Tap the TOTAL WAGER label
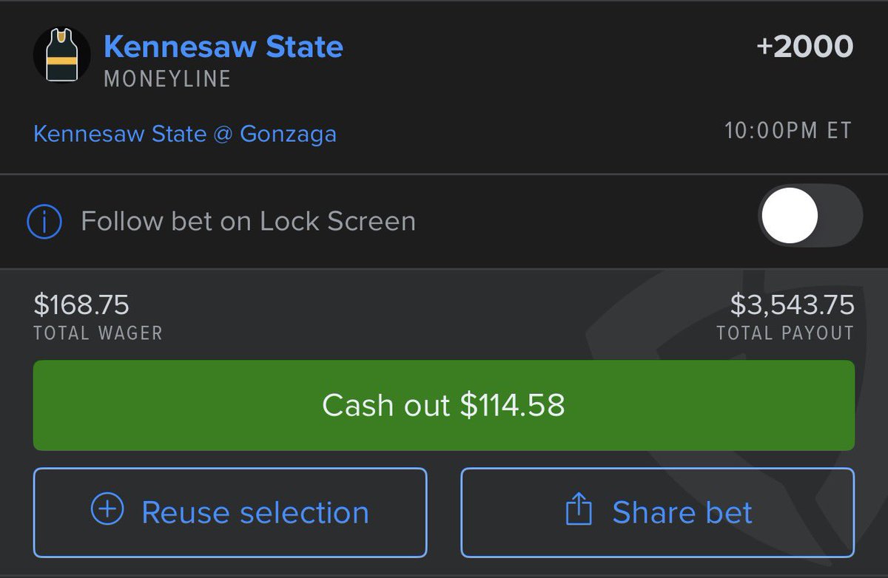The height and width of the screenshot is (578, 888). point(98,333)
